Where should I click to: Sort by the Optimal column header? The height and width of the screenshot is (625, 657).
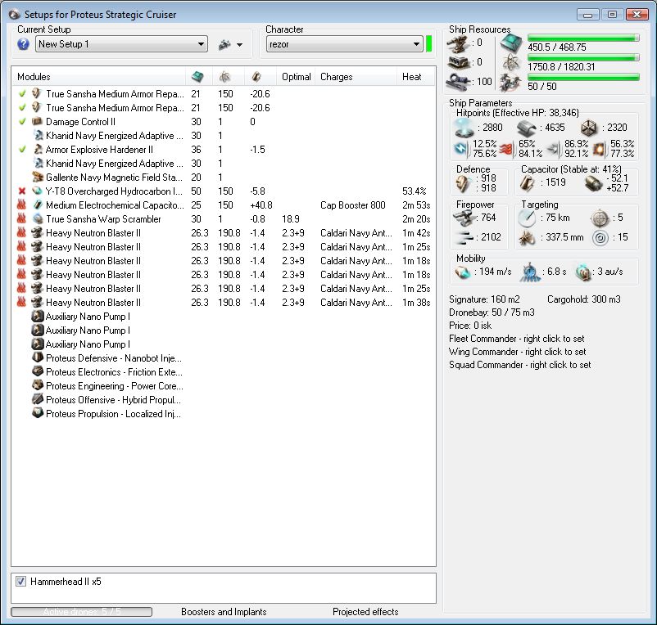point(296,77)
